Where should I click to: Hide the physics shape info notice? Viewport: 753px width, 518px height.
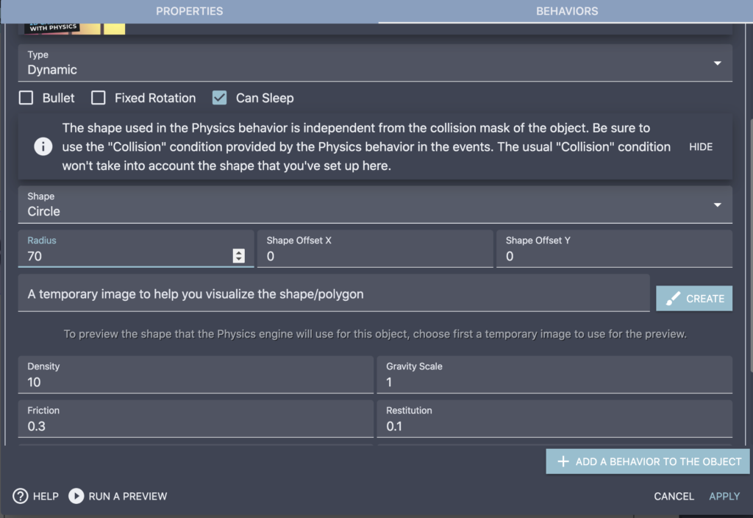[x=701, y=147]
